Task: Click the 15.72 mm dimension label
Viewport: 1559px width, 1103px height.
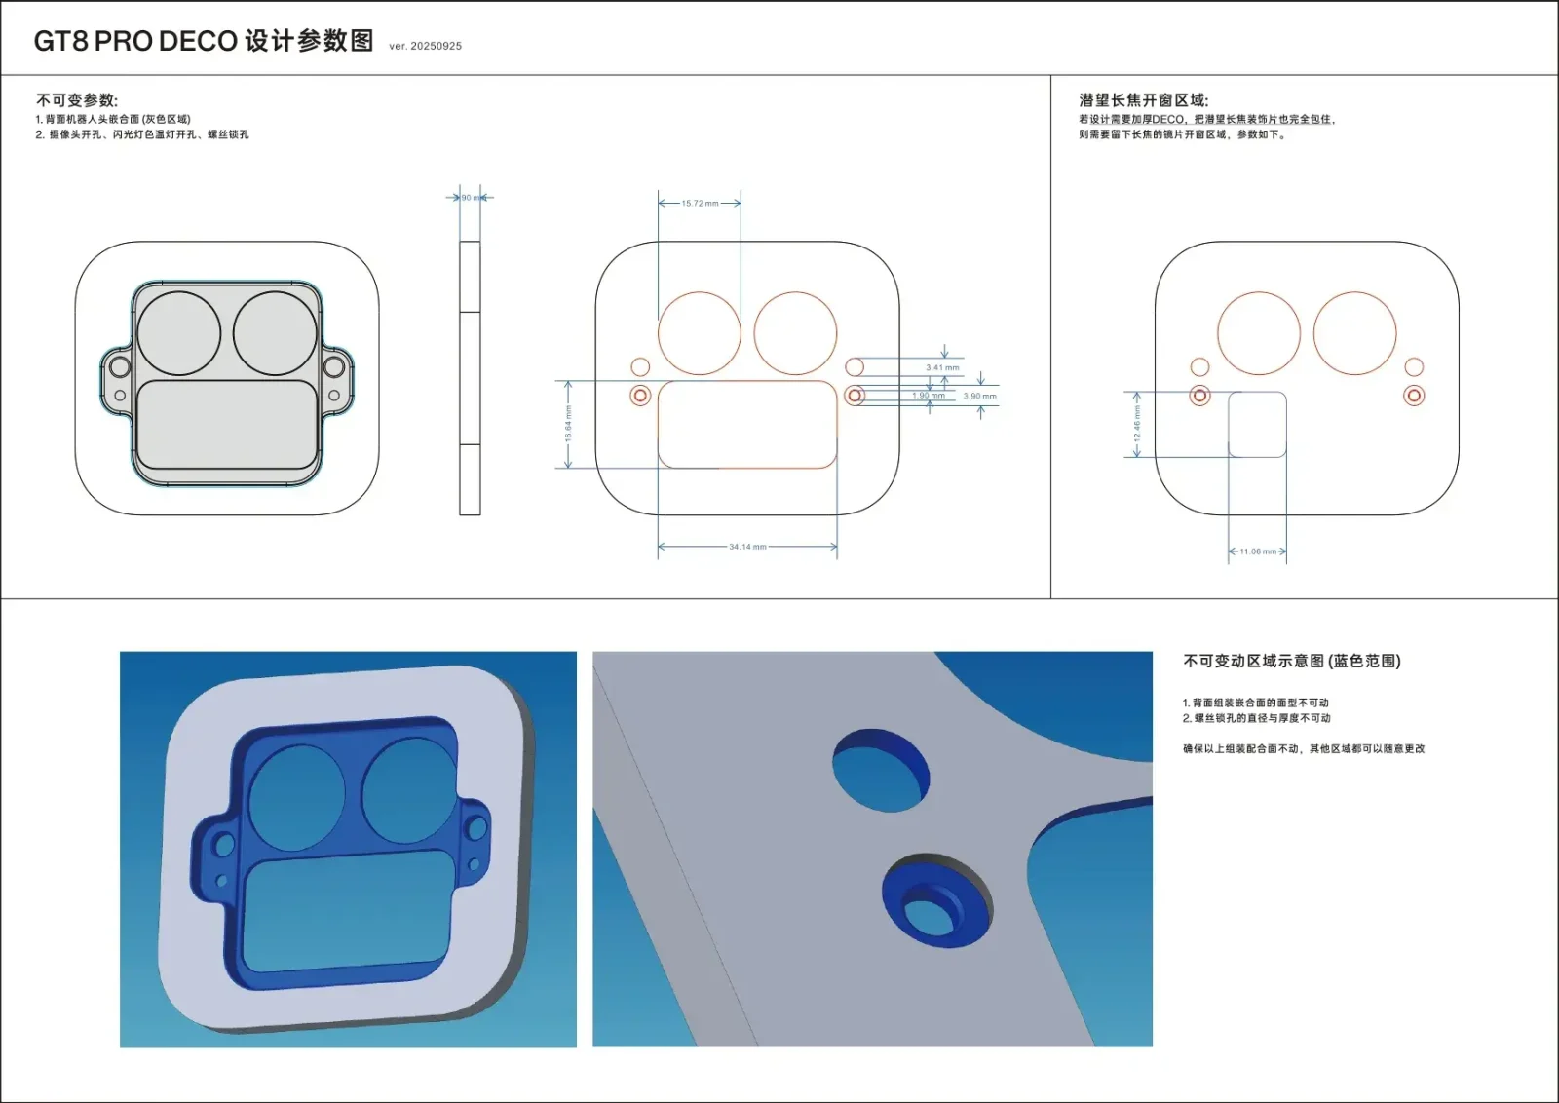Action: pyautogui.click(x=700, y=204)
